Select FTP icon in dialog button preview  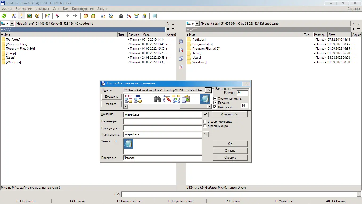(129, 99)
